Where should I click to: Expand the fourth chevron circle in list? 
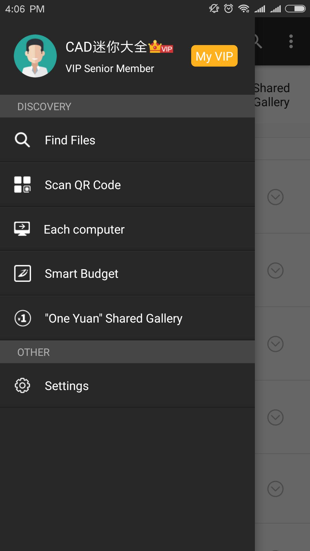[275, 418]
